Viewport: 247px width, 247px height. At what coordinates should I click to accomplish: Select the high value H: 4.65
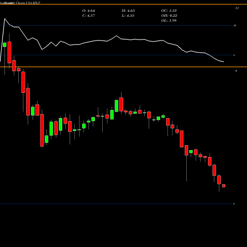pyautogui.click(x=128, y=11)
